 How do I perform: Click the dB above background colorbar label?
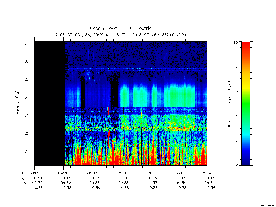[x=229, y=103]
